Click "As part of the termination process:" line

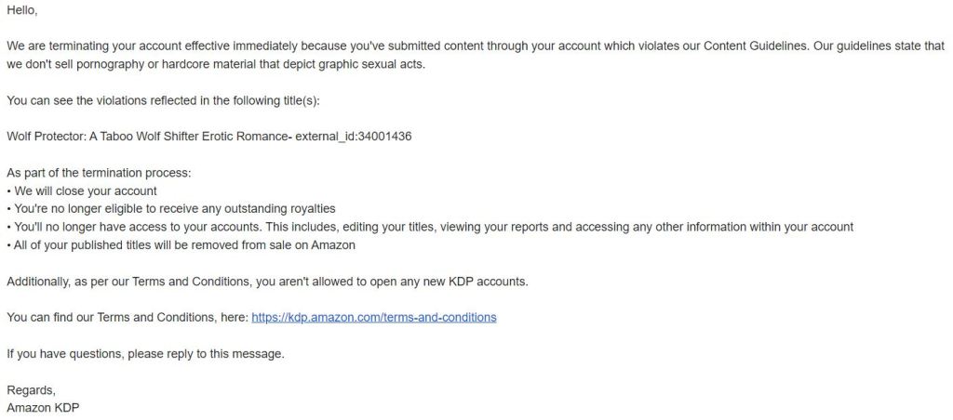99,173
